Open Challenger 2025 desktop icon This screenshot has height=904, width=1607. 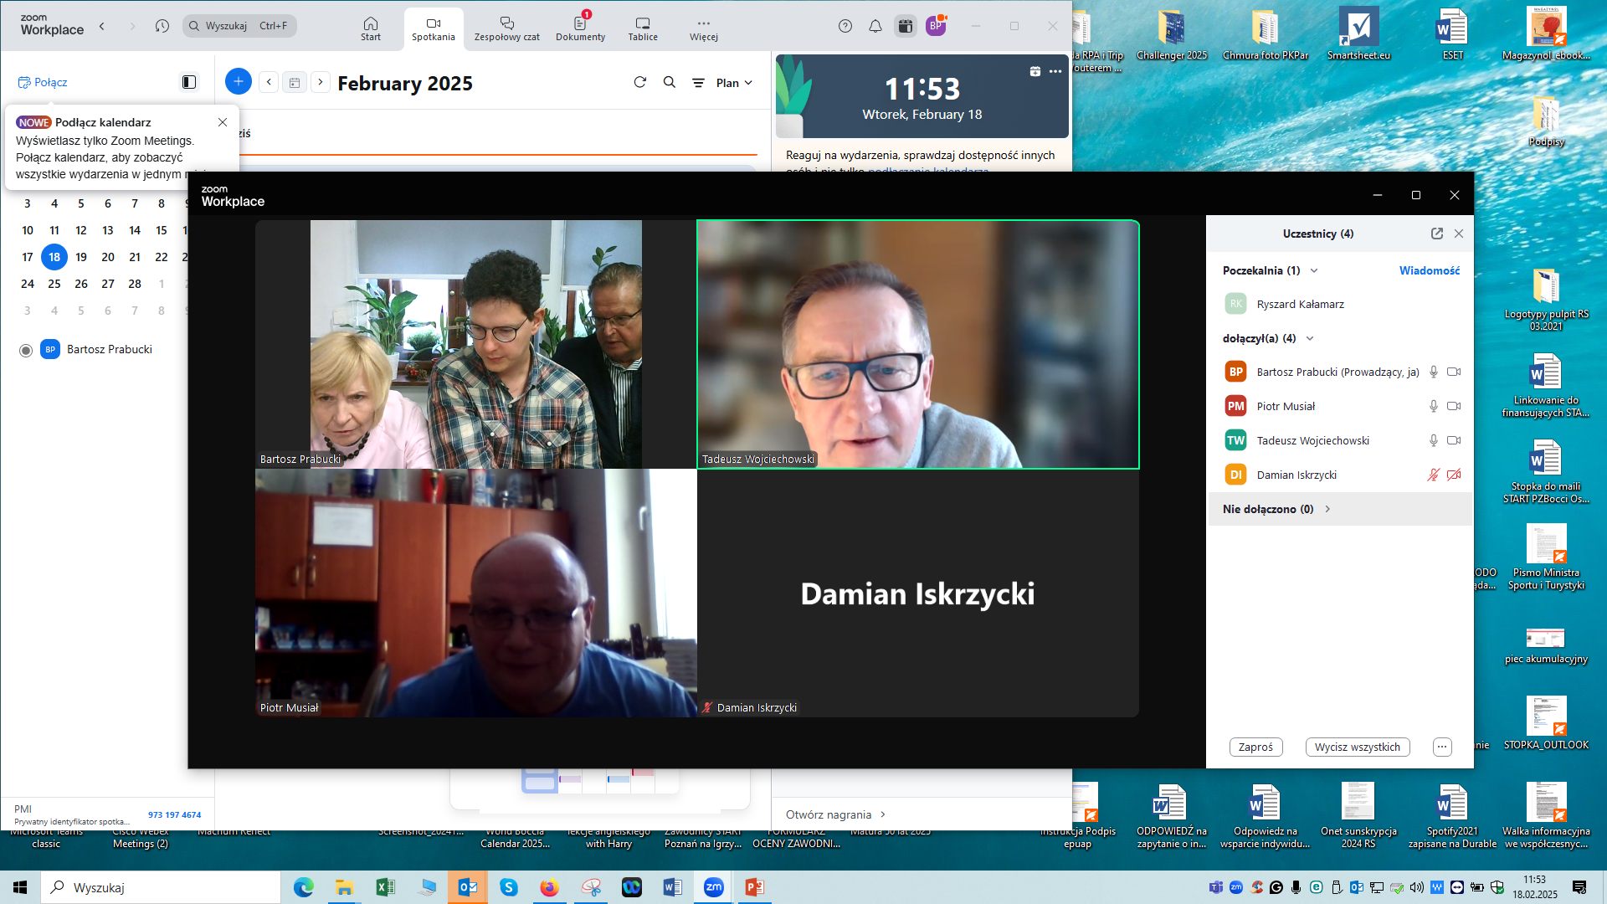coord(1171,36)
